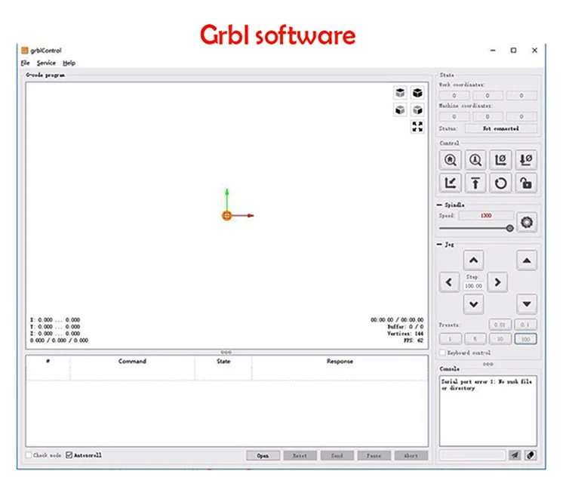Click the console serial port error message
This screenshot has height=493, width=566.
click(486, 384)
